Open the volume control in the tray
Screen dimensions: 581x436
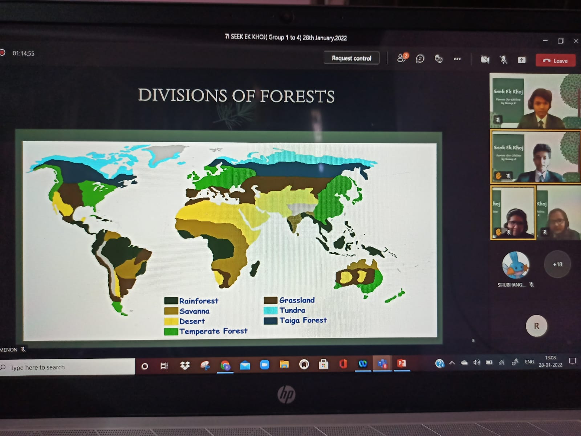click(x=477, y=362)
